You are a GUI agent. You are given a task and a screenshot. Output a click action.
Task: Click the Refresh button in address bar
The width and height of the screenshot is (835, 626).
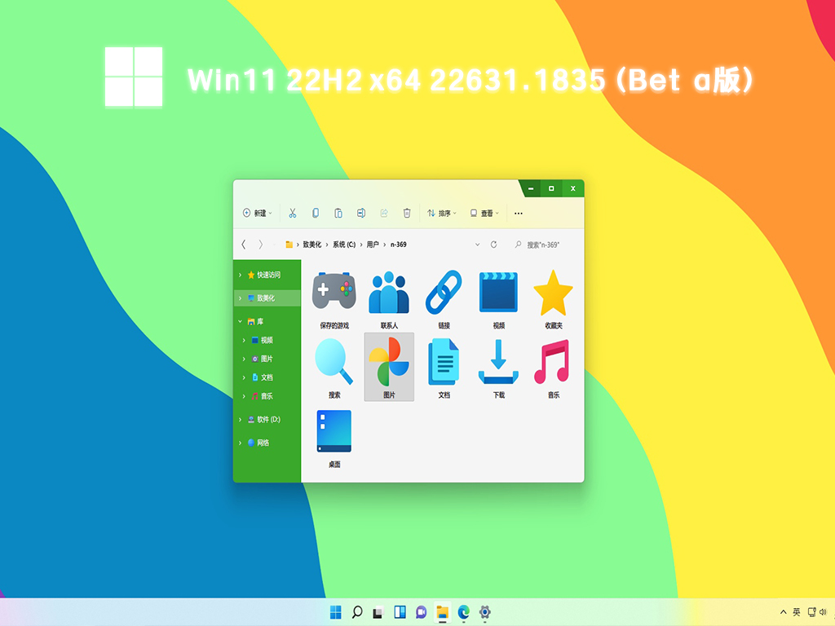[493, 243]
